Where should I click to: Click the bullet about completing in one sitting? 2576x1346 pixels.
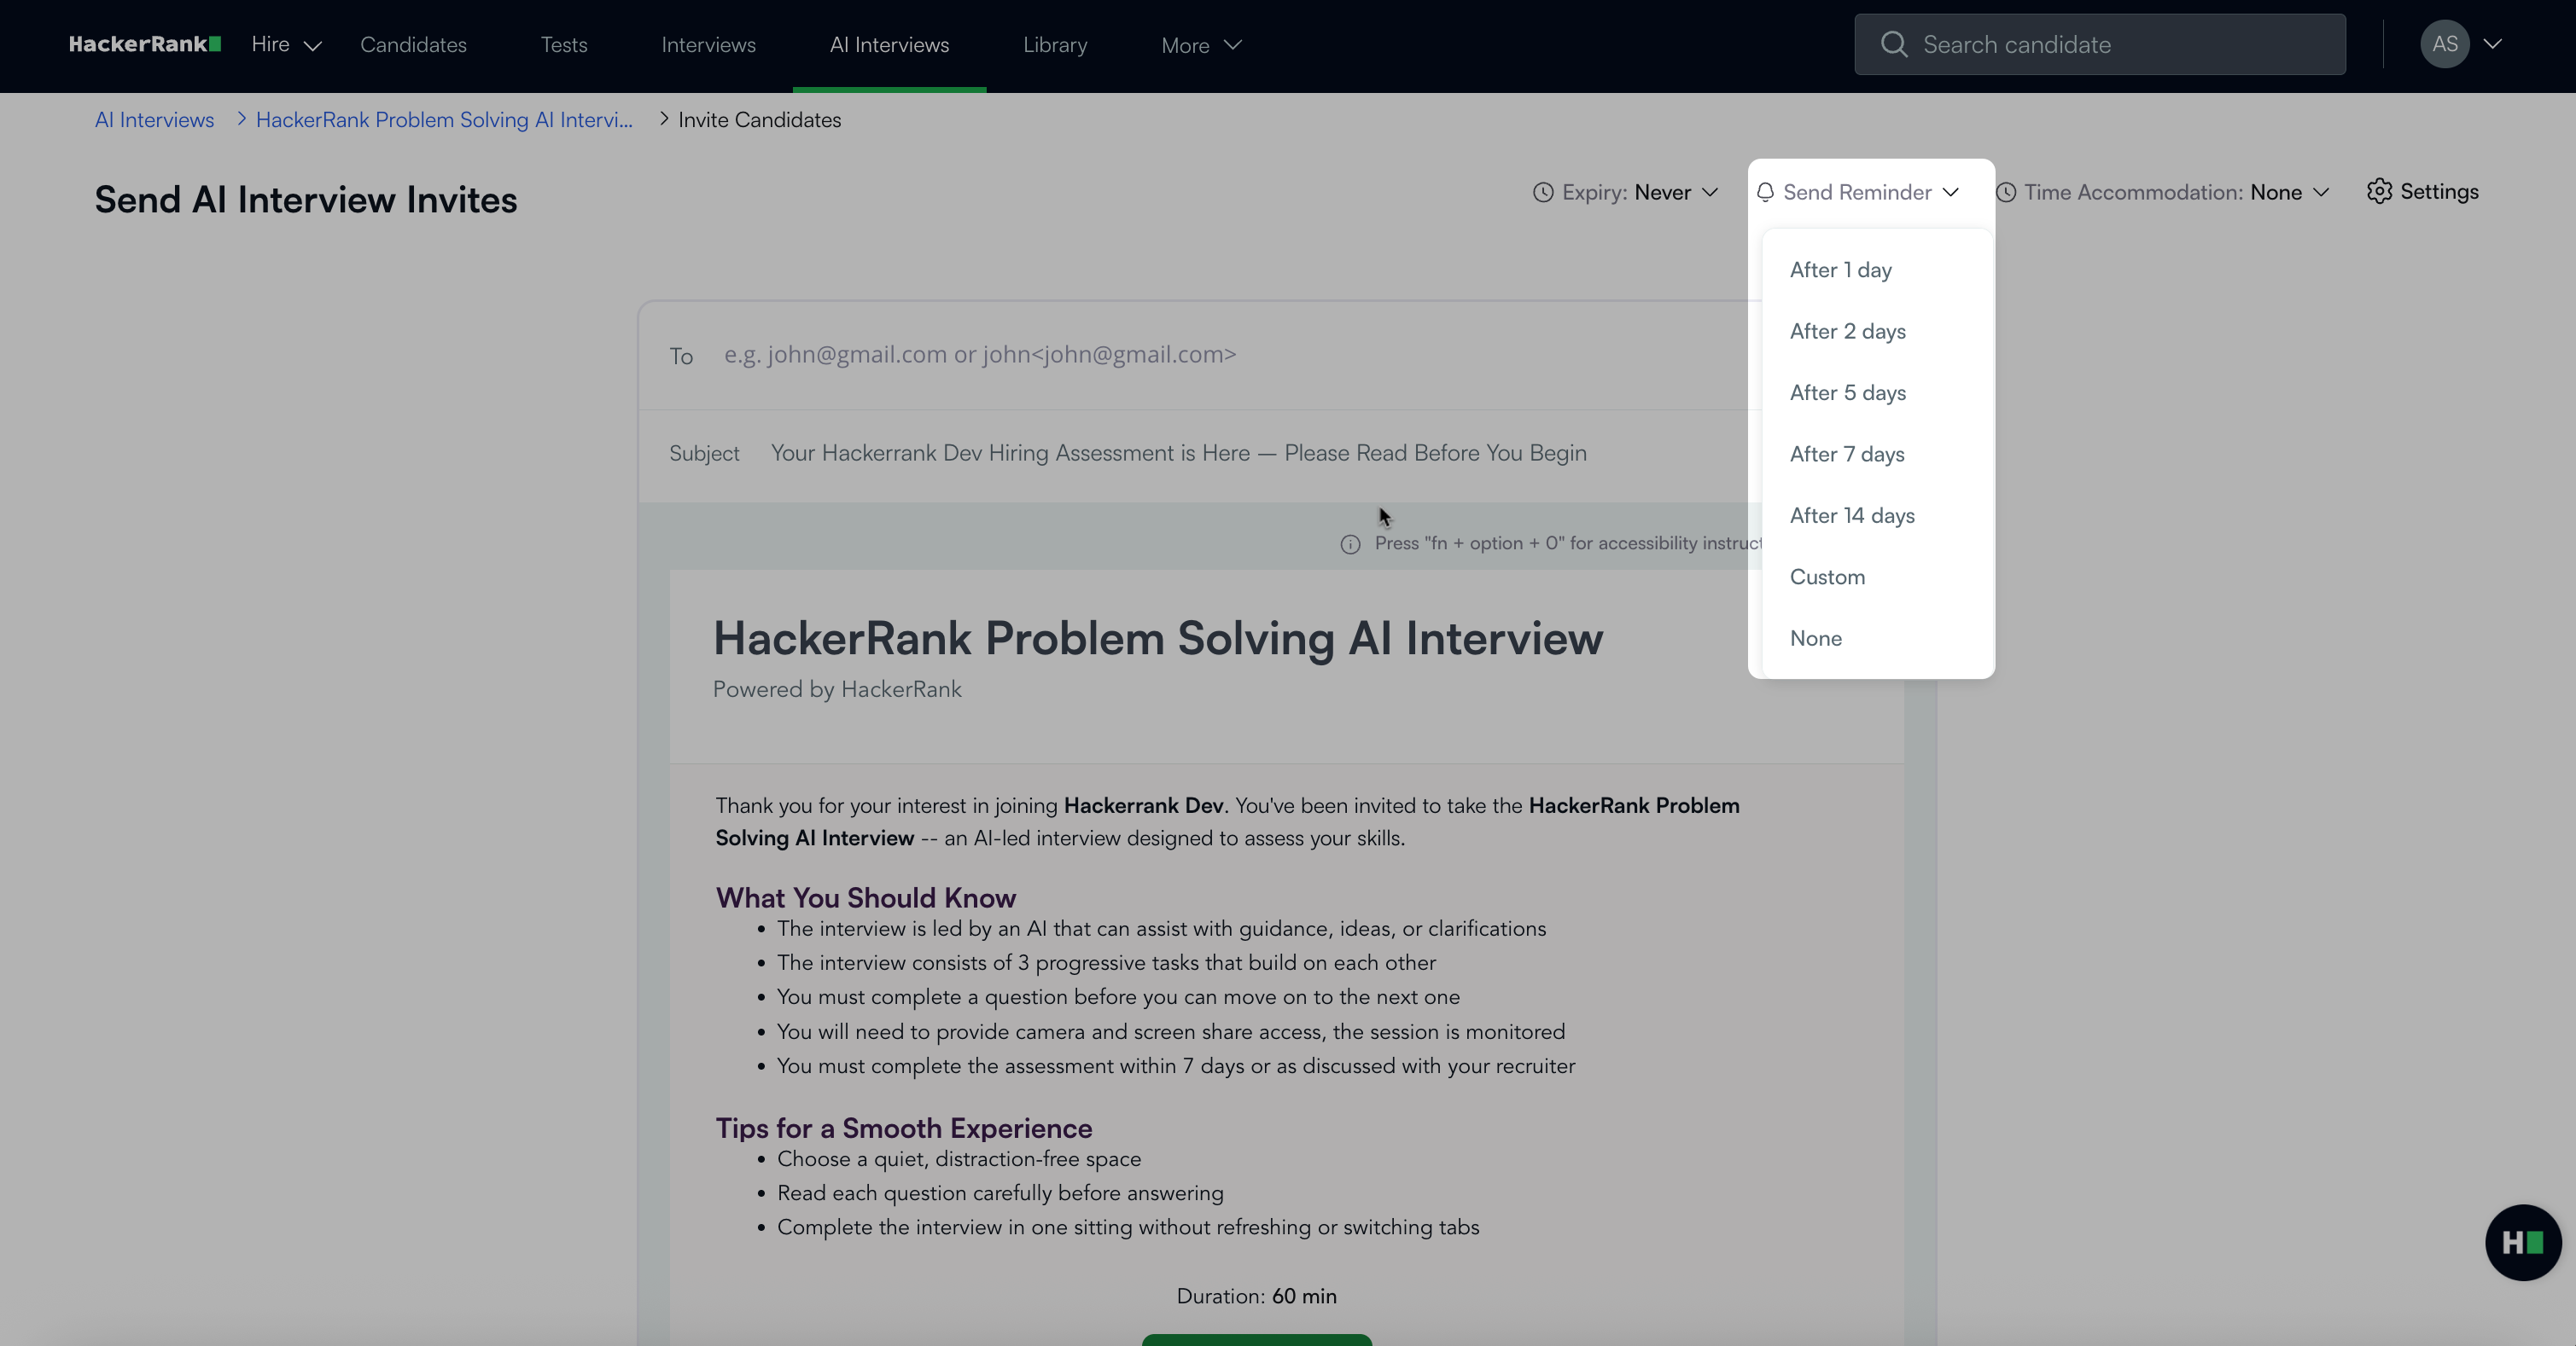coord(1128,1227)
